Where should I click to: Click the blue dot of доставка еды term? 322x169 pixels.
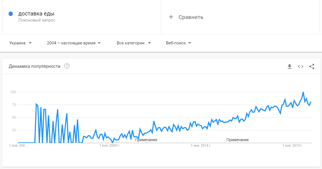[x=11, y=14]
